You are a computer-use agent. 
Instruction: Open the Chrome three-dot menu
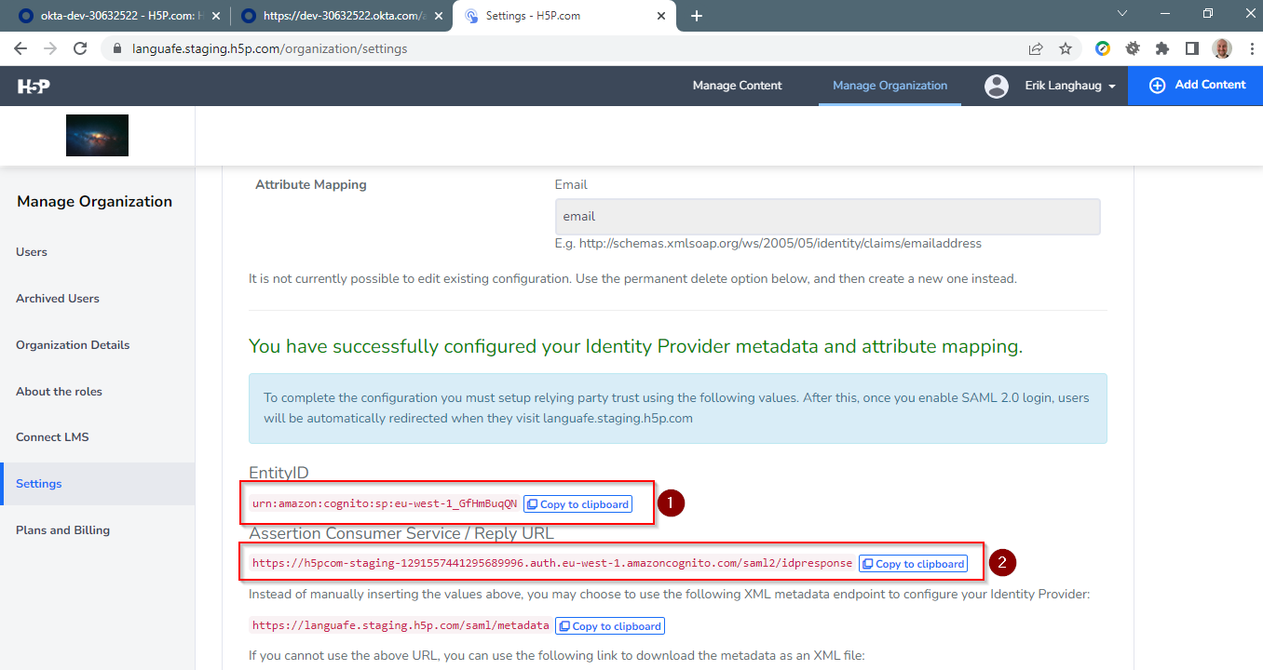(x=1251, y=48)
